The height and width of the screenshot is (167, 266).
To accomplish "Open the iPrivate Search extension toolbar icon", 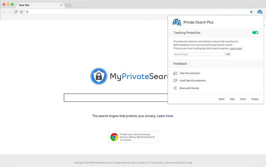I will click(x=260, y=12).
